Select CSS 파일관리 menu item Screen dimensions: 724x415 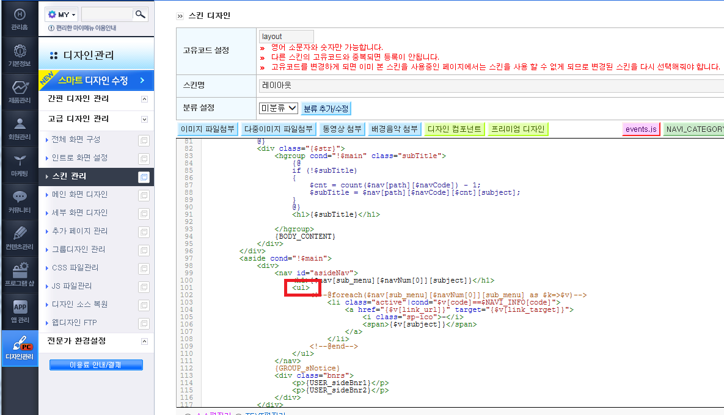coord(75,267)
